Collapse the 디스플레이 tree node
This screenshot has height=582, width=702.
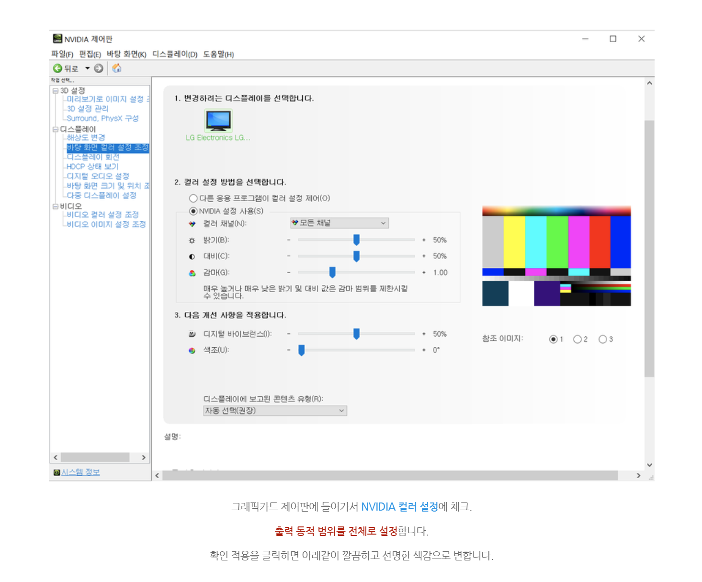click(x=56, y=129)
